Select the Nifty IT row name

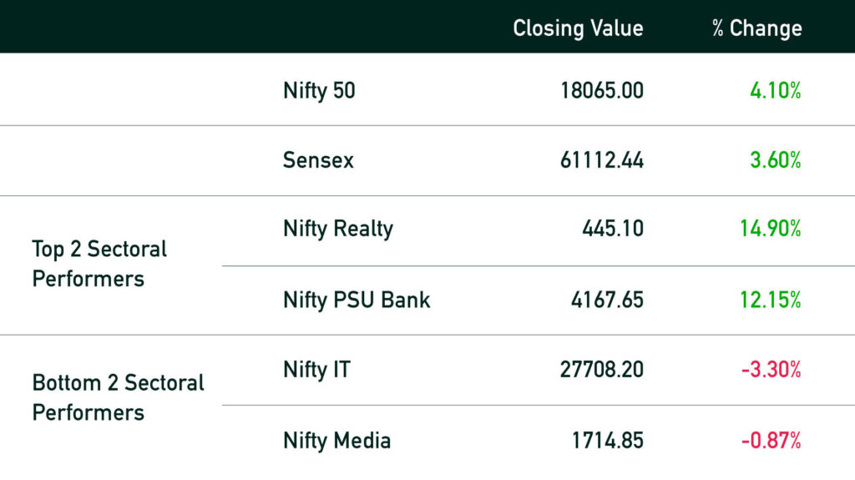pos(316,371)
